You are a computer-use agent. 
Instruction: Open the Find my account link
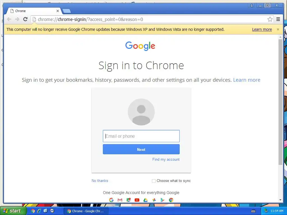pos(166,159)
